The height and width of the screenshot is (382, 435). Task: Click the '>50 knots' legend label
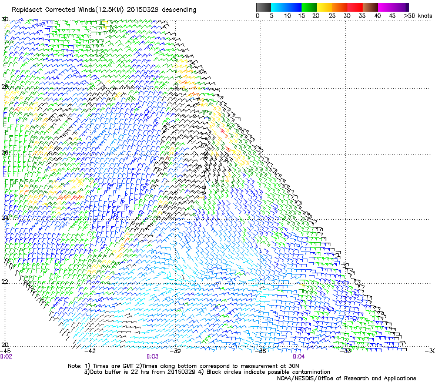point(418,16)
